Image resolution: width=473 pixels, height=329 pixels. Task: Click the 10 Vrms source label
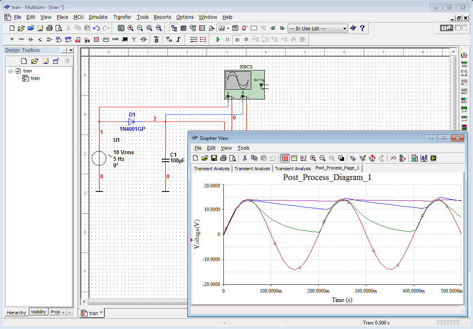coord(124,153)
